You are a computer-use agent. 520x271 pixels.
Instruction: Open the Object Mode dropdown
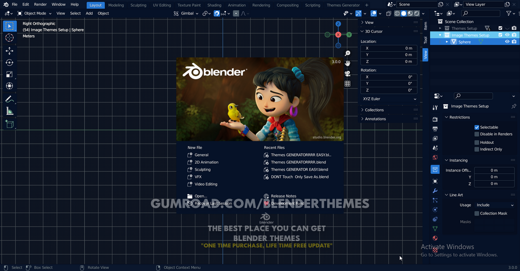pos(35,13)
